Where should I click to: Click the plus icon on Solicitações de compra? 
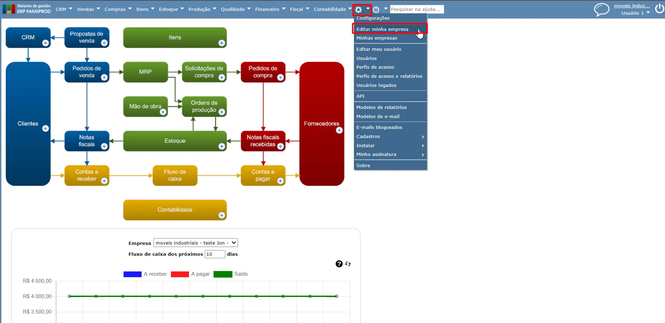click(222, 77)
